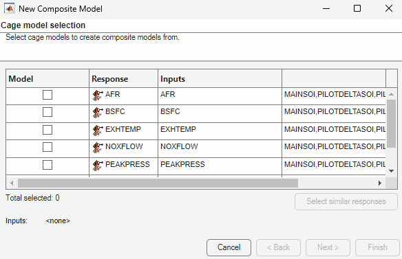Tick the NOXFLOW model checkbox

click(47, 147)
